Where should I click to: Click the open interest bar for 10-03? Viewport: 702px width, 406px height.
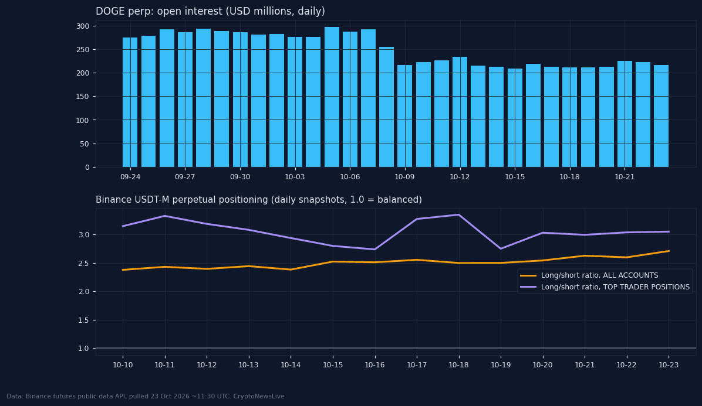coord(295,102)
